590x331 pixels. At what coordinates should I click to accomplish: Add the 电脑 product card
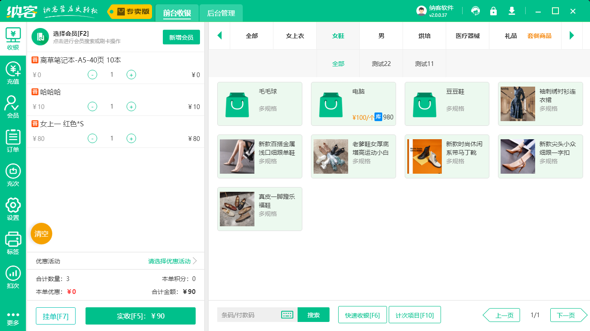[353, 104]
